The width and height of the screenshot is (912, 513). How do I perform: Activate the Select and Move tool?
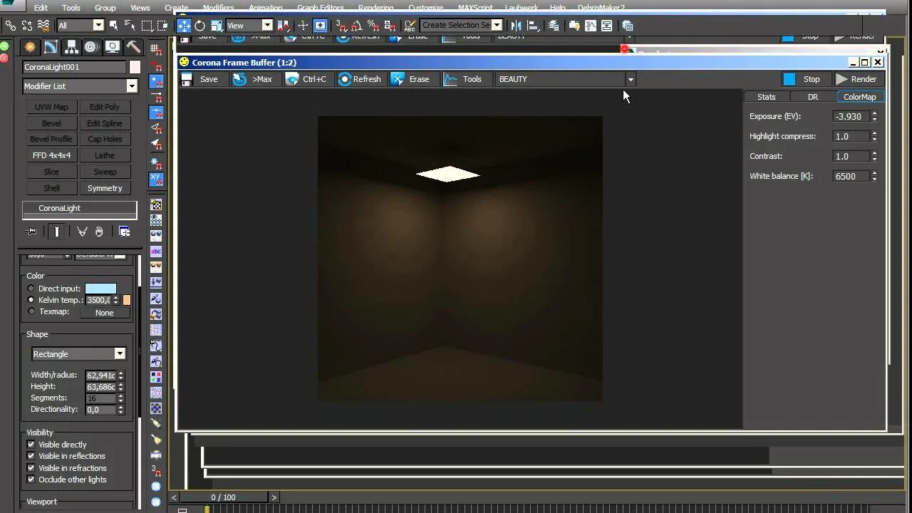(184, 26)
